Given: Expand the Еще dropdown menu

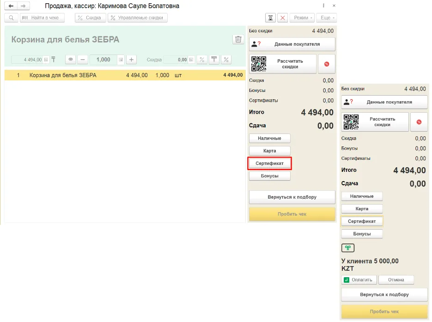Looking at the screenshot, I should tap(327, 18).
